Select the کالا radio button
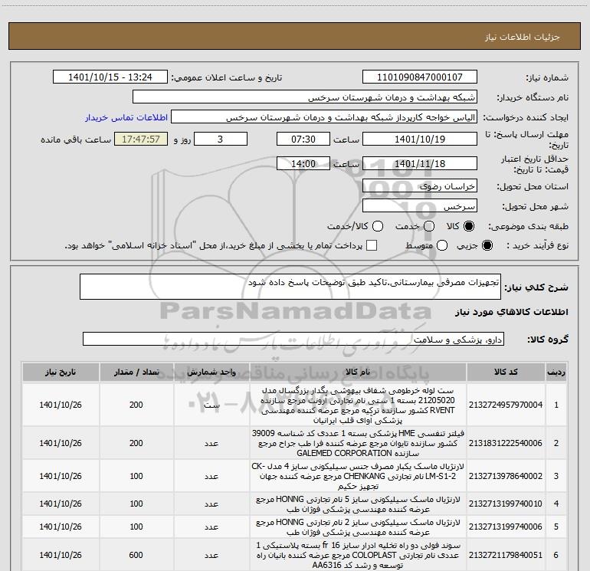The image size is (590, 571). pyautogui.click(x=469, y=226)
